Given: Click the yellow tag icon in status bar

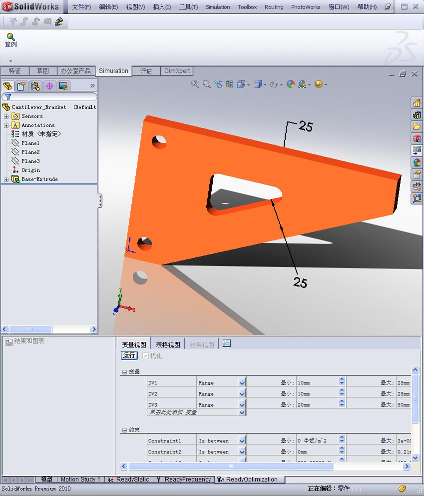Looking at the screenshot, I should [402, 488].
